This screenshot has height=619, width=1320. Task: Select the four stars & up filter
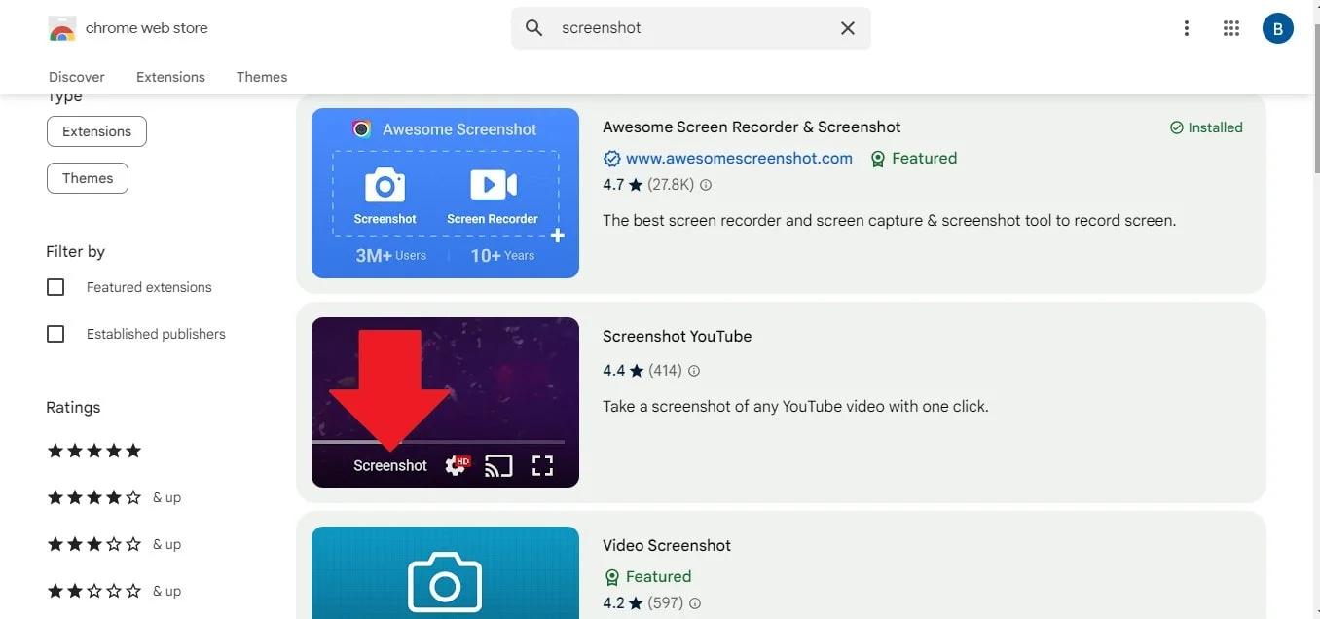(114, 497)
